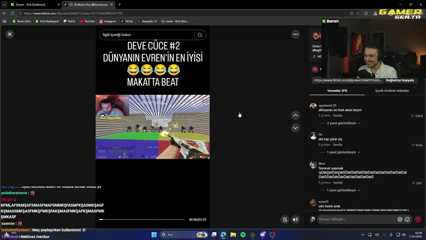Switch to the 'Yorumlar (91)' tab
This screenshot has width=426, height=240.
tap(337, 91)
